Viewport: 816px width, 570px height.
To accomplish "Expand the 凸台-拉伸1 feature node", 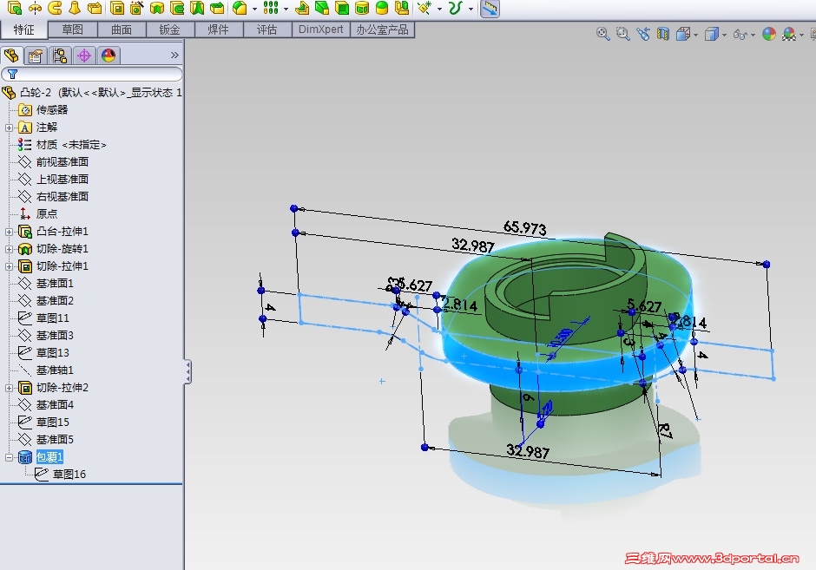I will pos(9,232).
